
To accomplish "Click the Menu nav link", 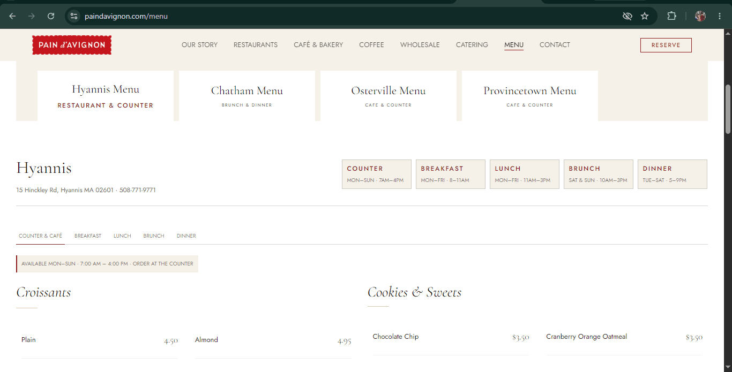I will point(514,45).
